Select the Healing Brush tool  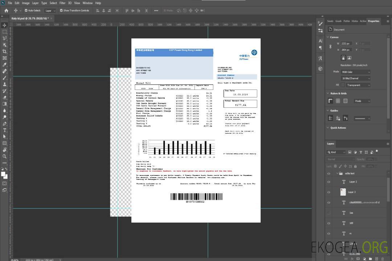[4, 71]
